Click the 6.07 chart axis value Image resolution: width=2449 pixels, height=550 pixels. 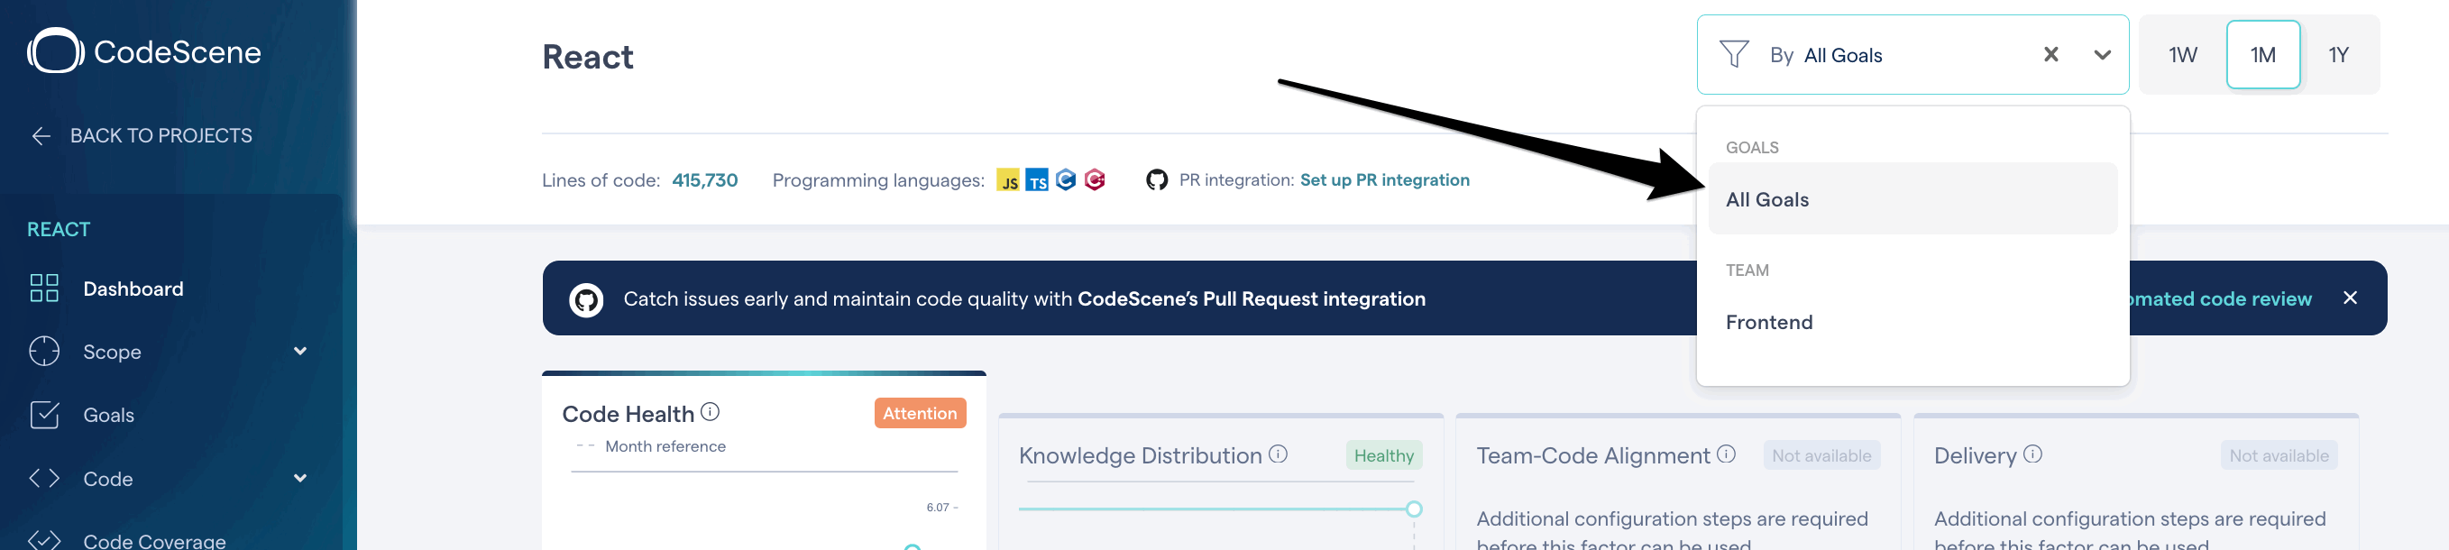pos(938,508)
